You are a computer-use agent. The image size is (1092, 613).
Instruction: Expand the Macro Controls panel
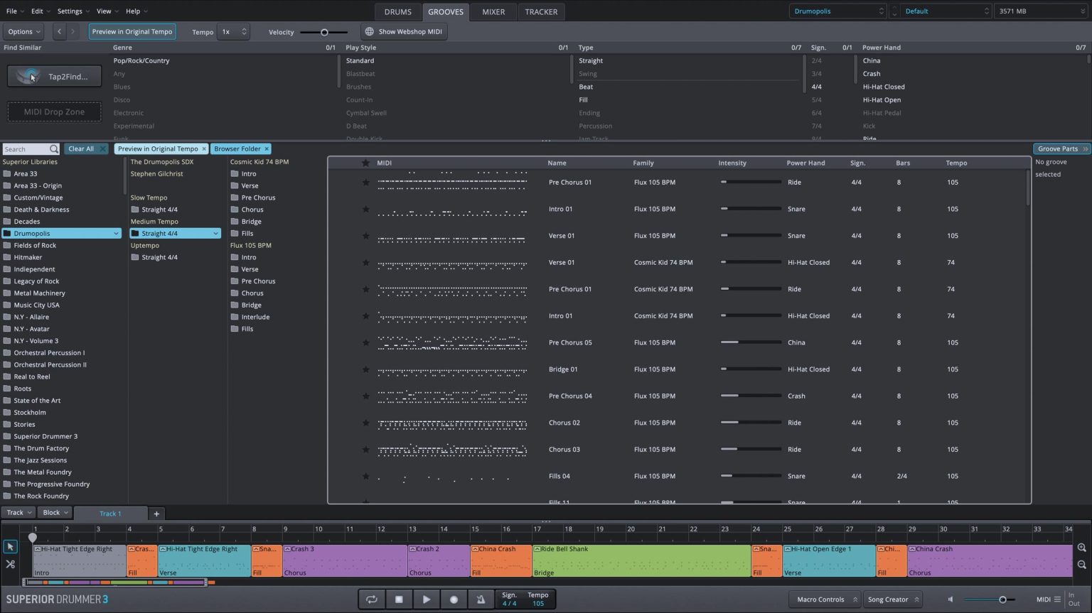point(825,600)
